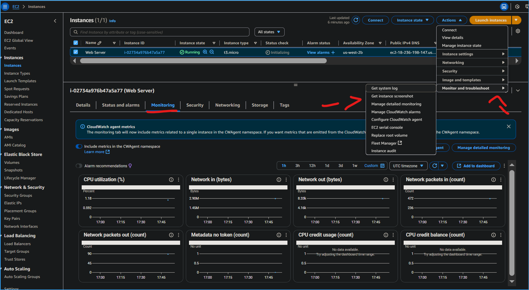
Task: Click the hamburger menu icon at top left
Action: 5,6
